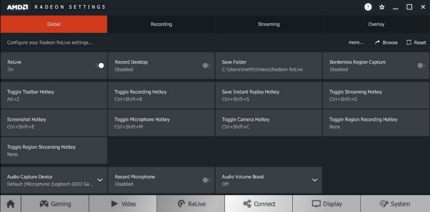Expand the Audio Volume Boost dropdown
430x212 pixels.
314,180
